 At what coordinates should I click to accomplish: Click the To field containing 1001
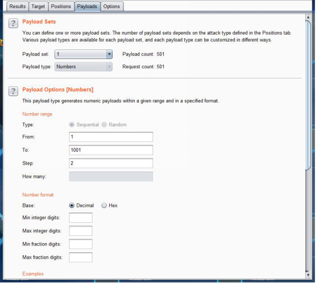[111, 150]
